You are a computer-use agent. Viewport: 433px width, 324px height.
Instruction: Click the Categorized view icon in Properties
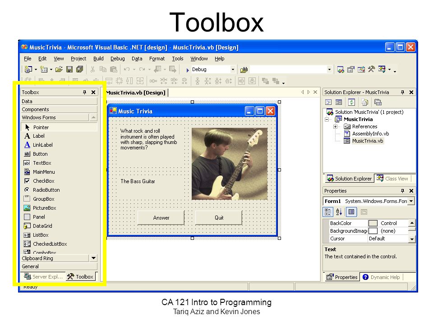[x=328, y=212]
